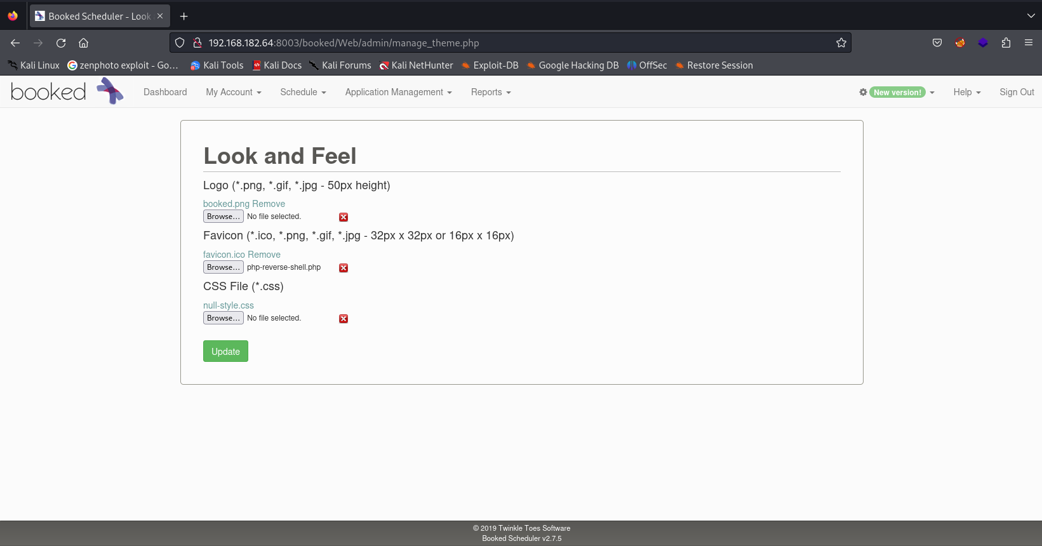Viewport: 1042px width, 546px height.
Task: Click the favicon.ico Remove link
Action: click(x=264, y=255)
